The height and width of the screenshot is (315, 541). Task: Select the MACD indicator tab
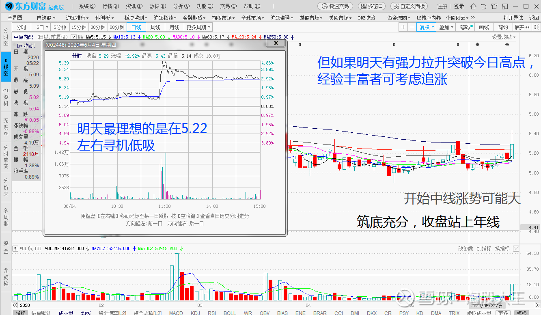[176, 313]
